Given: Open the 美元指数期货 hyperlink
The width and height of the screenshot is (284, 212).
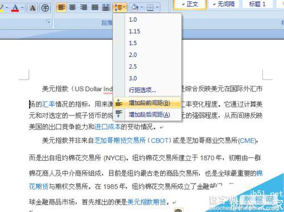Looking at the screenshot, I should click(147, 202).
